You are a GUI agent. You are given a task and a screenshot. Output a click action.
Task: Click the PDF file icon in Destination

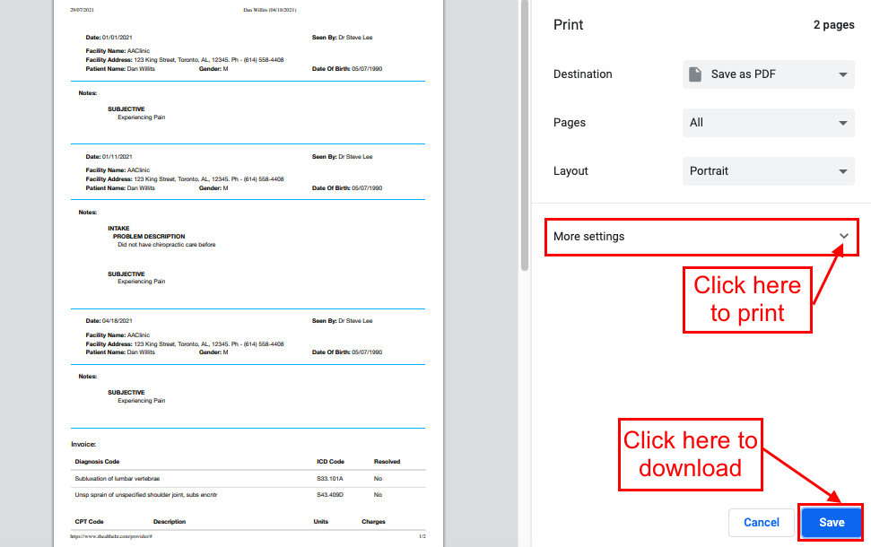pos(695,74)
